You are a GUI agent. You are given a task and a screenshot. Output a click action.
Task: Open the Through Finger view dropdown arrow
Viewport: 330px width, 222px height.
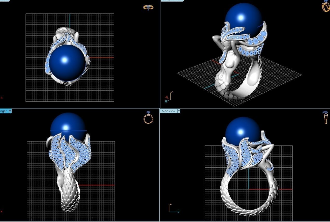tap(10, 111)
